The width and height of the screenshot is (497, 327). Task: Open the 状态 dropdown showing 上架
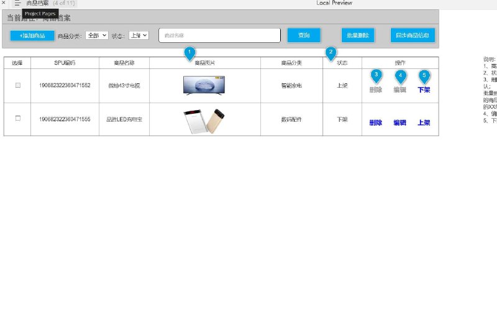pos(139,35)
